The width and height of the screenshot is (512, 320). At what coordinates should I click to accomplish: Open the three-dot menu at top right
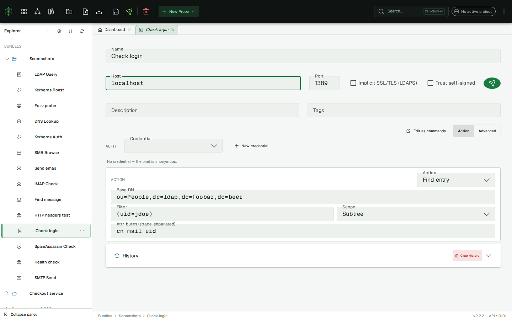pos(504,11)
